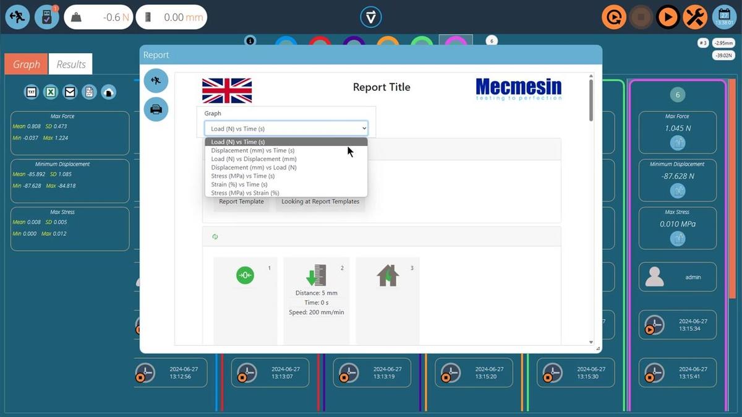Click the clock icon for 13:13:19
The height and width of the screenshot is (417, 742).
tap(349, 372)
